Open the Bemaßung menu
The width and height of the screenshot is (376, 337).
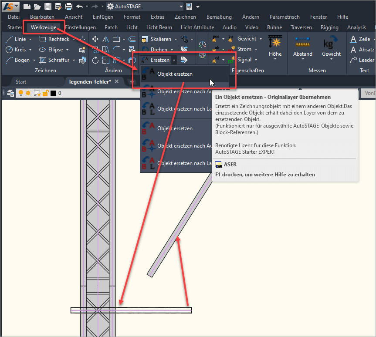pyautogui.click(x=218, y=17)
